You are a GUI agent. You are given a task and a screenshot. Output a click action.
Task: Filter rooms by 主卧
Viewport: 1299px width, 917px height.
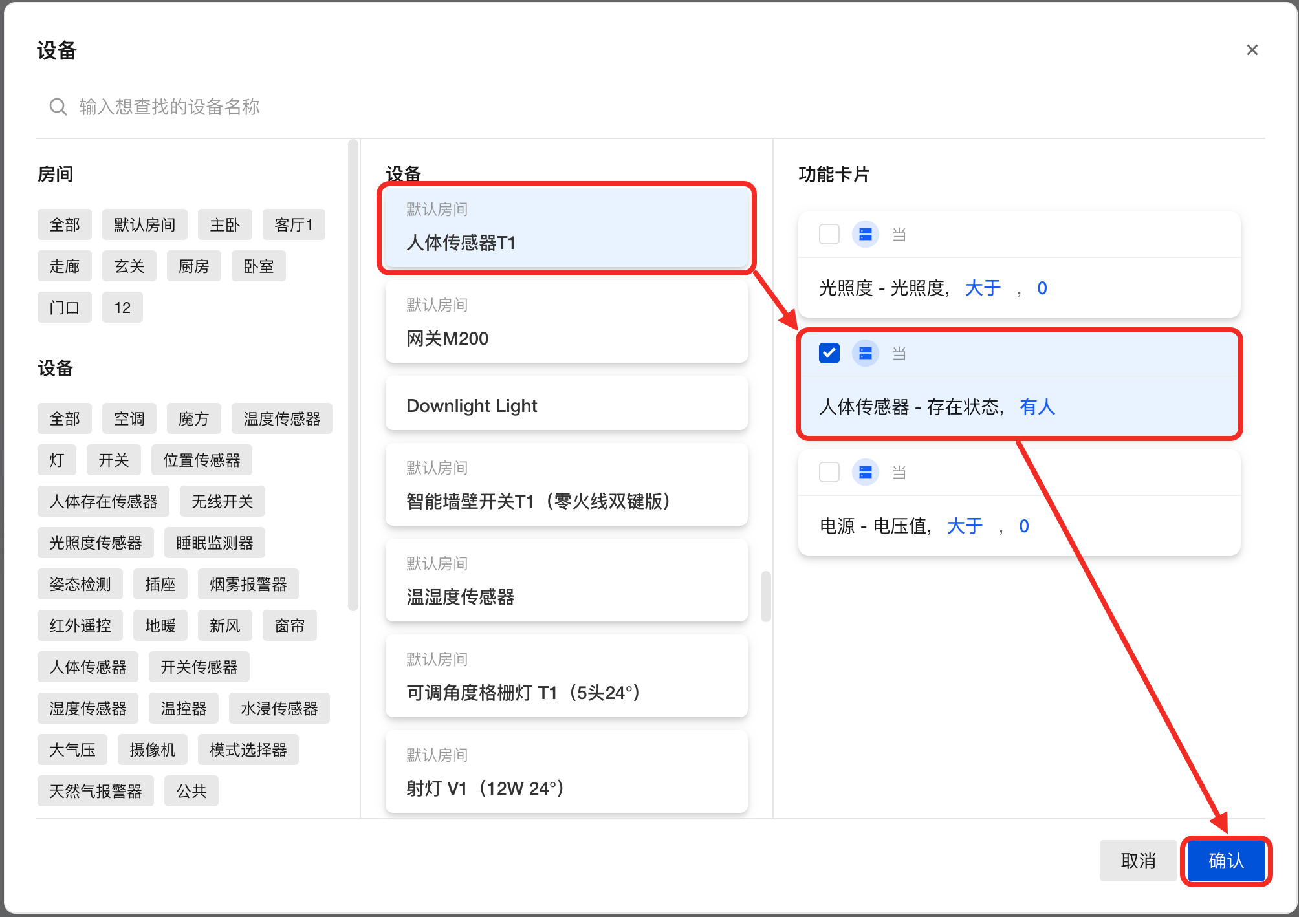224,225
